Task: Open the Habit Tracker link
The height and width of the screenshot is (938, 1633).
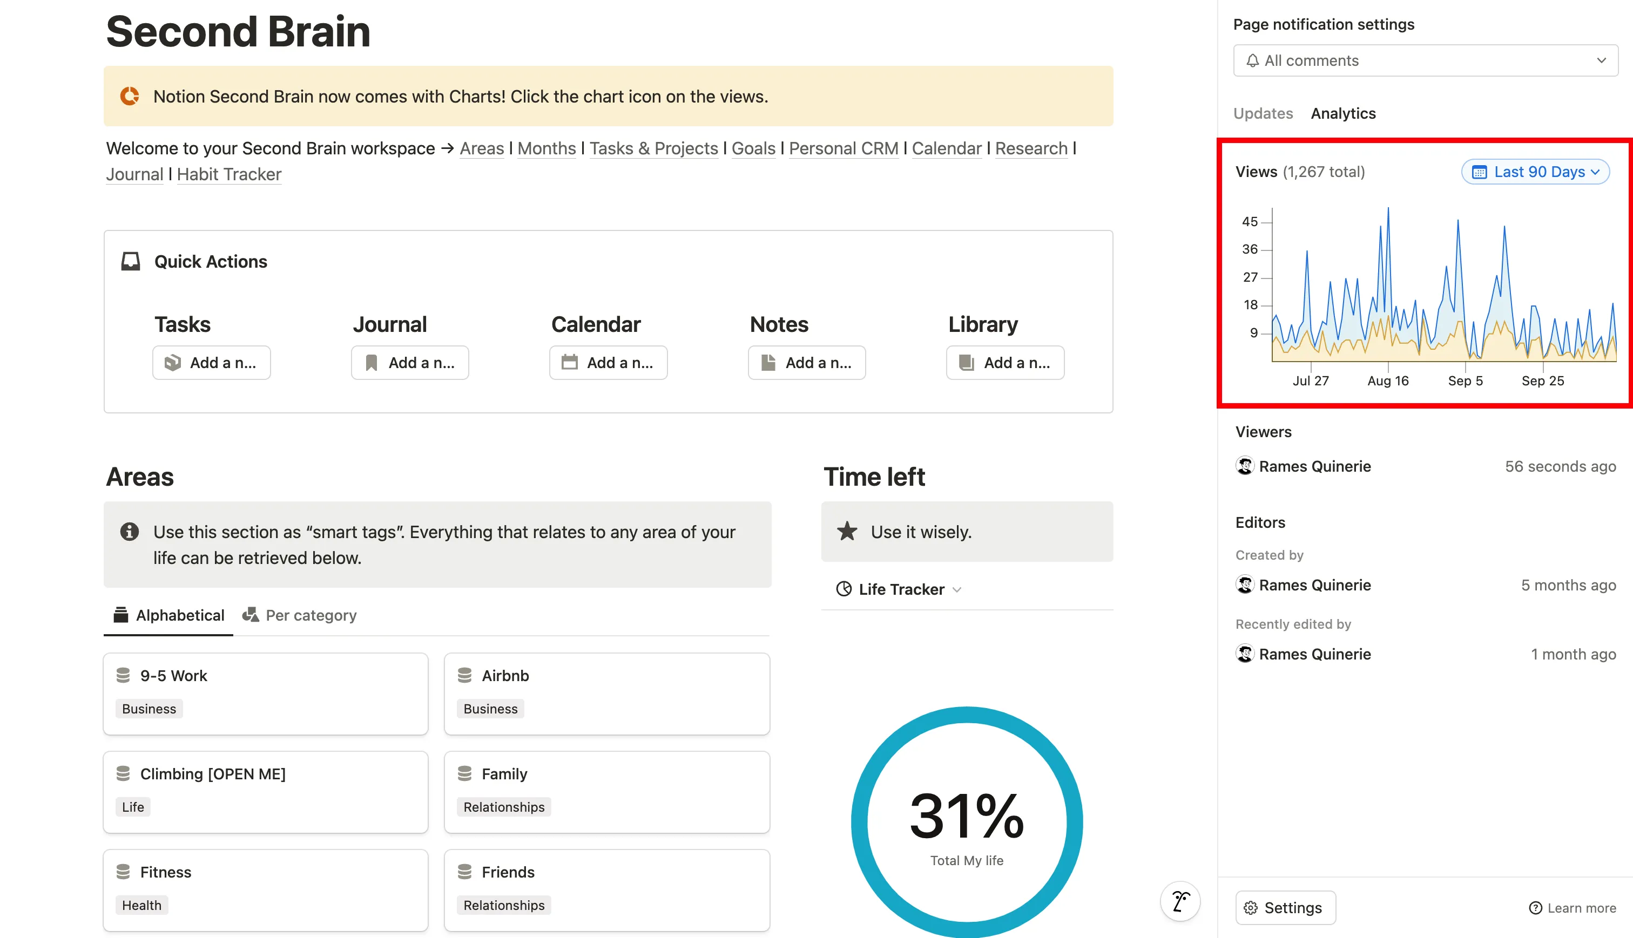Action: pos(229,174)
